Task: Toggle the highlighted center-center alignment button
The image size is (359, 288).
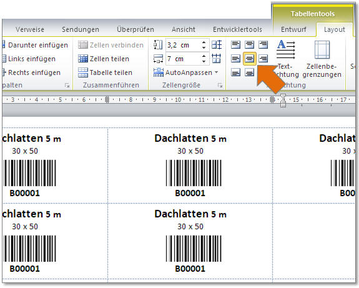Action: click(249, 59)
